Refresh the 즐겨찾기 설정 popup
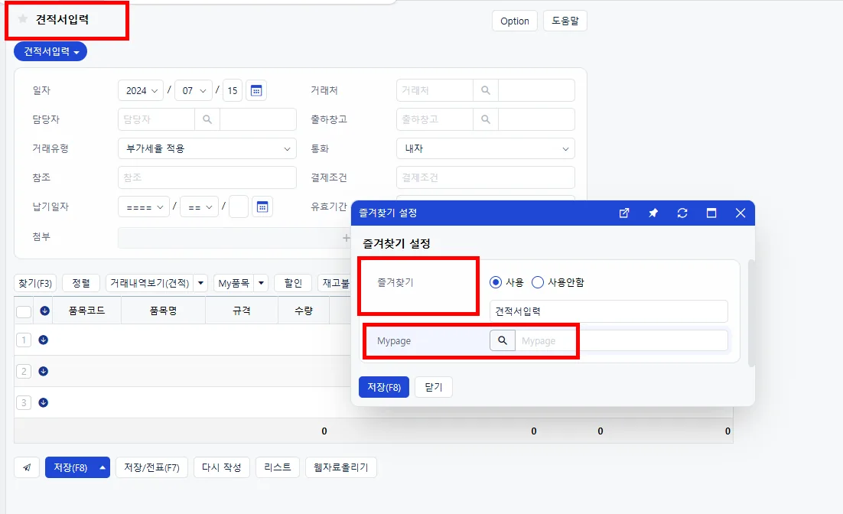This screenshot has height=514, width=843. 682,213
